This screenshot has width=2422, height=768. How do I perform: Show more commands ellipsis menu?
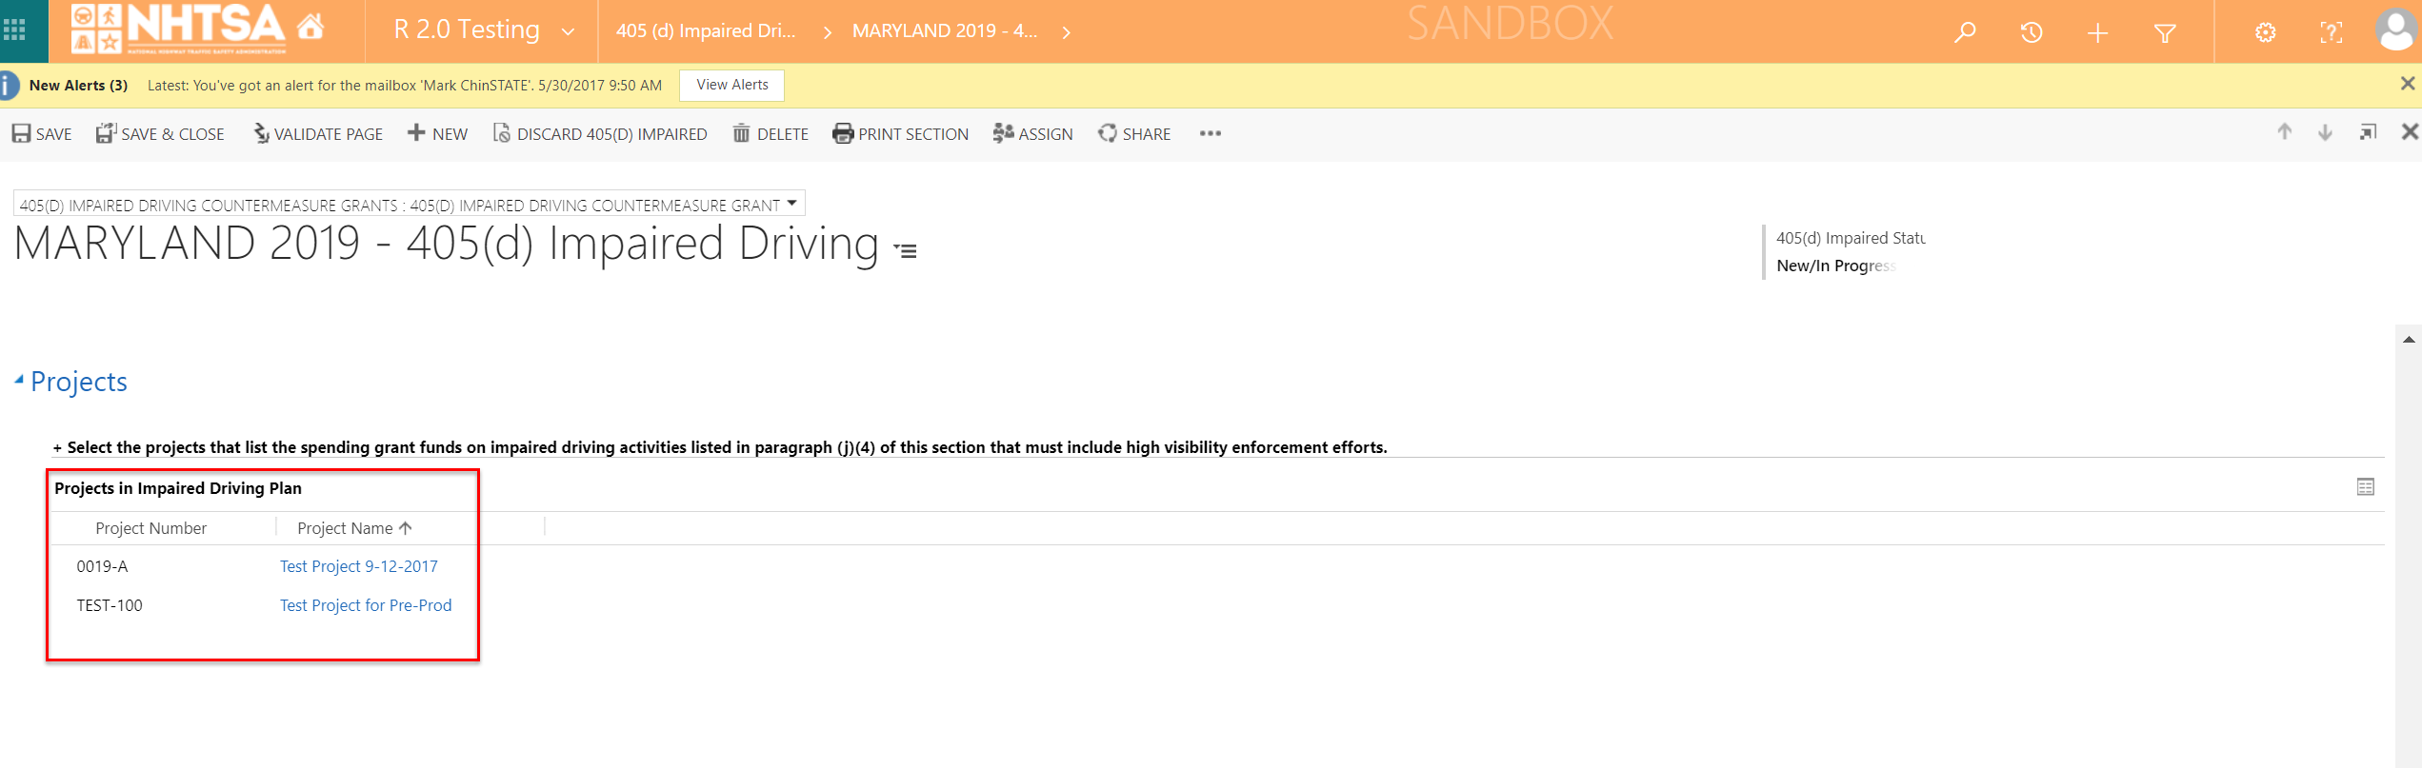click(1211, 134)
